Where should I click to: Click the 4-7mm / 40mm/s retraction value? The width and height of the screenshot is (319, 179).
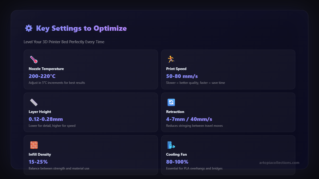point(189,119)
